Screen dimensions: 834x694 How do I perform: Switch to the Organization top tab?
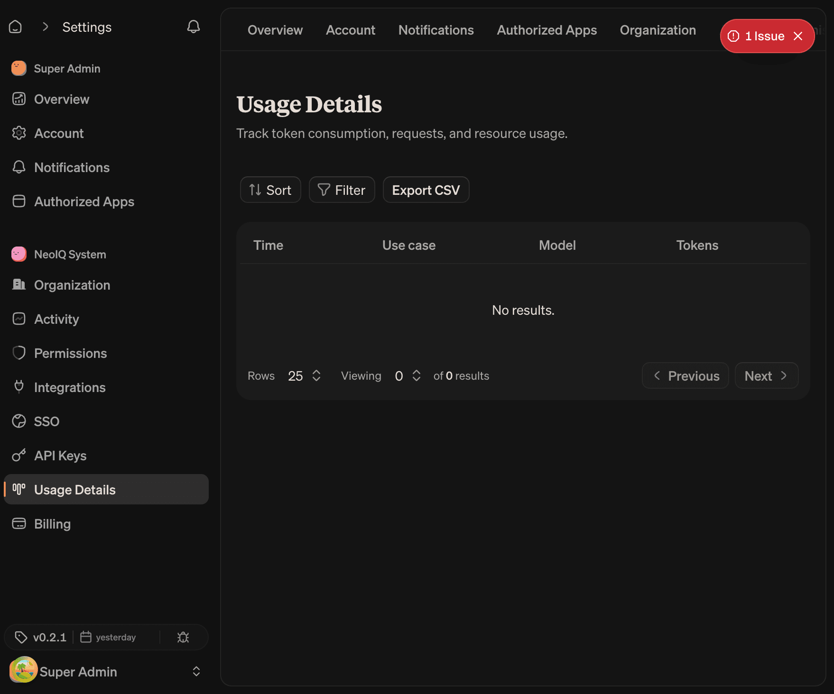coord(658,30)
